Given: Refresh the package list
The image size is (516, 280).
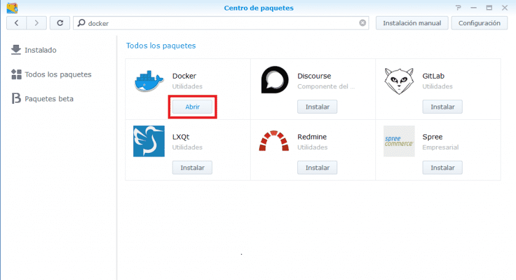Looking at the screenshot, I should (x=60, y=23).
